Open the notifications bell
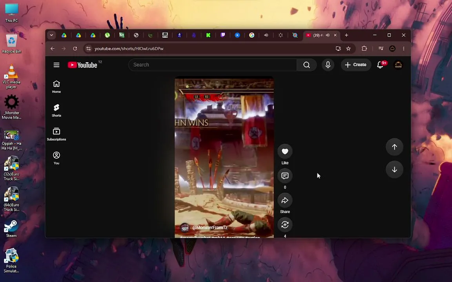The width and height of the screenshot is (452, 282). [x=380, y=65]
